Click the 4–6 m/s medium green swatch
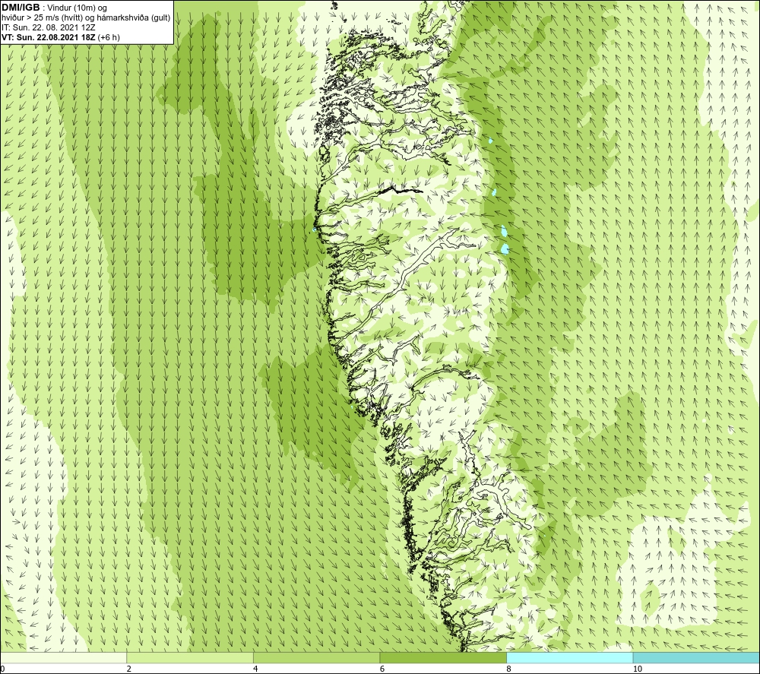Image resolution: width=760 pixels, height=674 pixels. point(316,657)
